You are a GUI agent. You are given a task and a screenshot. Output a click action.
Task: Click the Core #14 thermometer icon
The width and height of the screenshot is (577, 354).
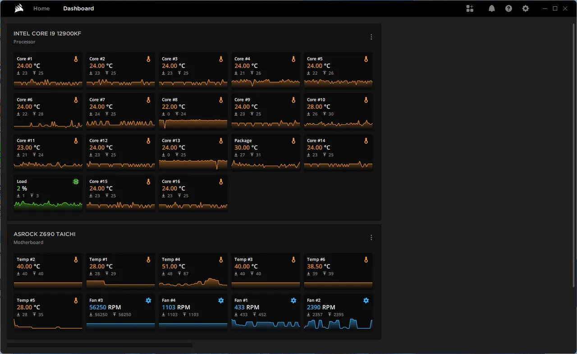366,141
